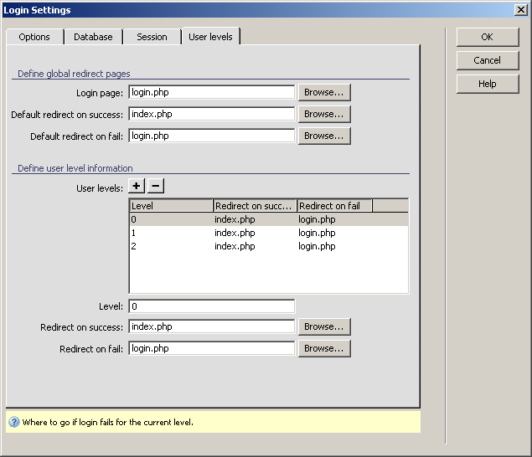Image resolution: width=532 pixels, height=457 pixels.
Task: Select the Session tab
Action: tap(152, 37)
